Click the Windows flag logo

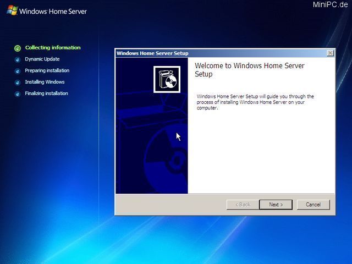pyautogui.click(x=12, y=10)
